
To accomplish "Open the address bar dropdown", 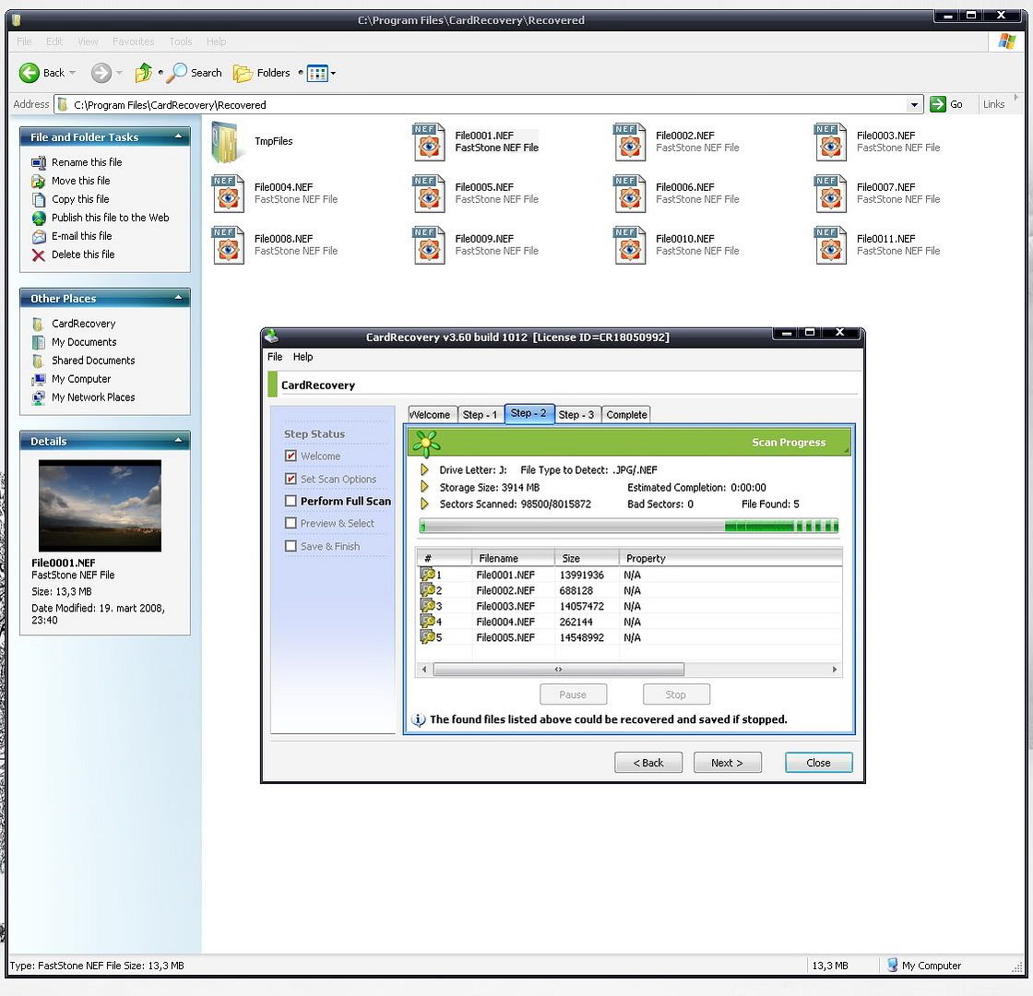I will [914, 105].
